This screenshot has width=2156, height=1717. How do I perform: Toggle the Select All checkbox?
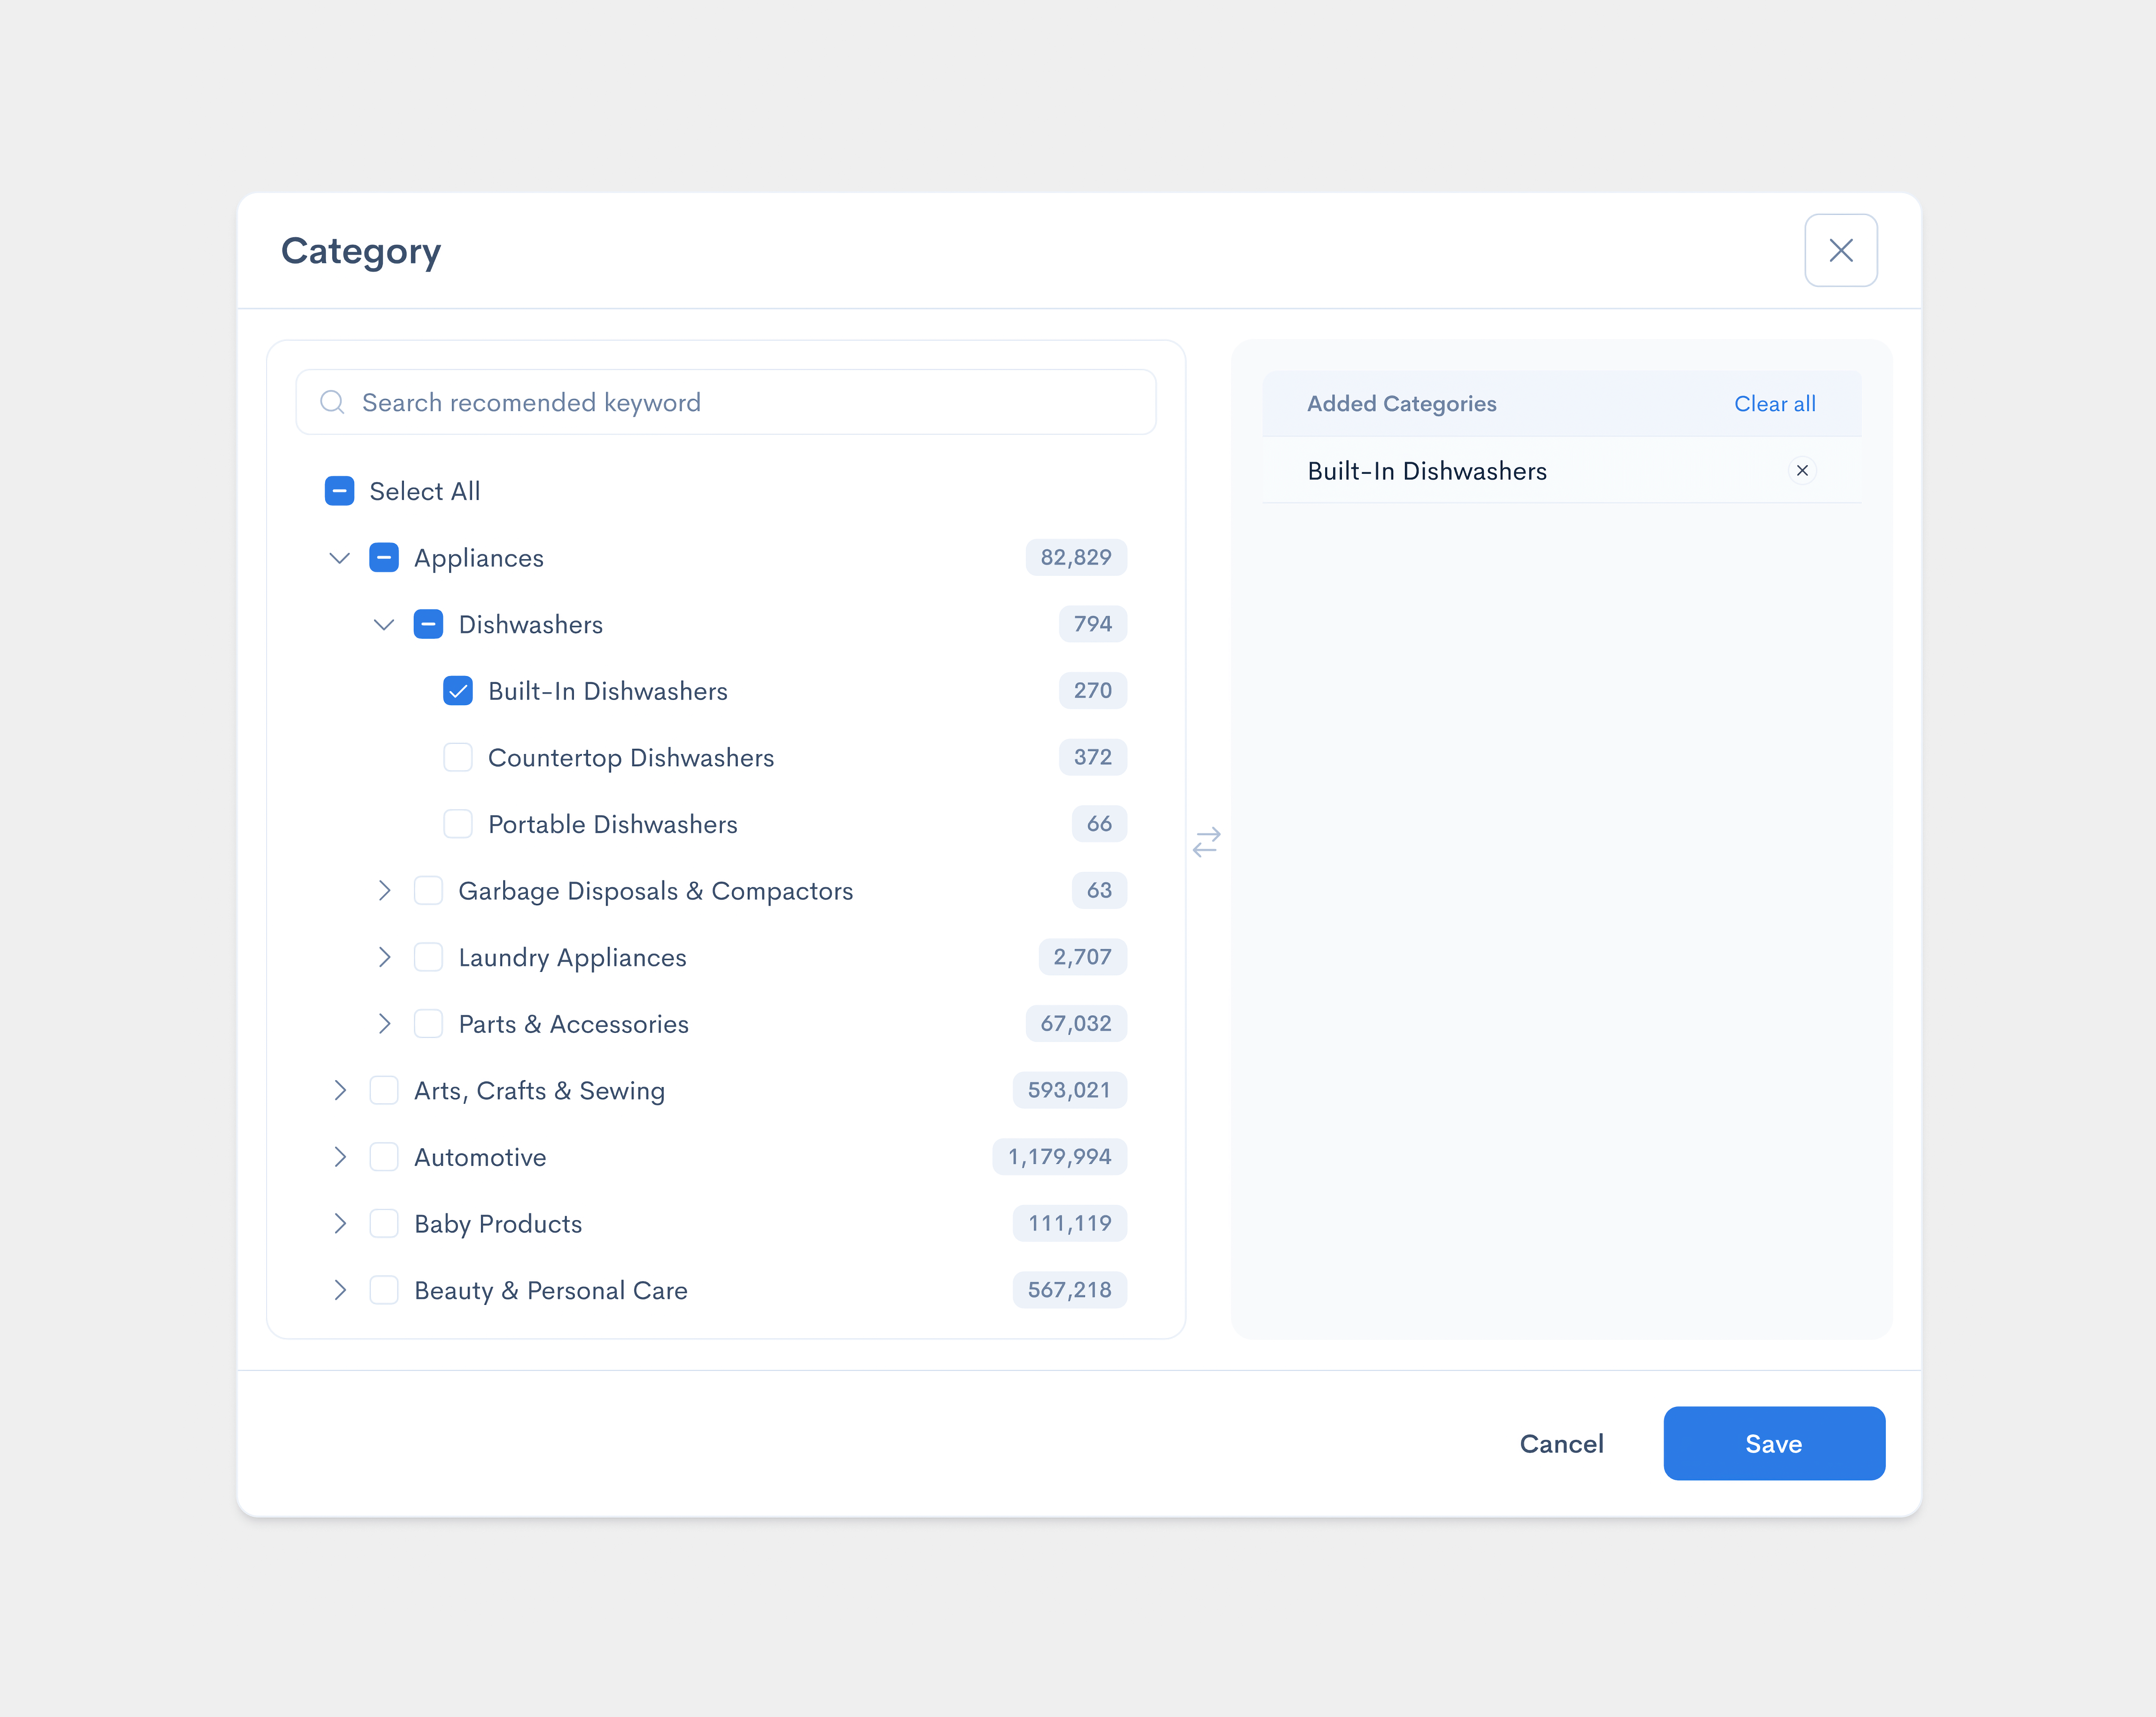point(340,491)
